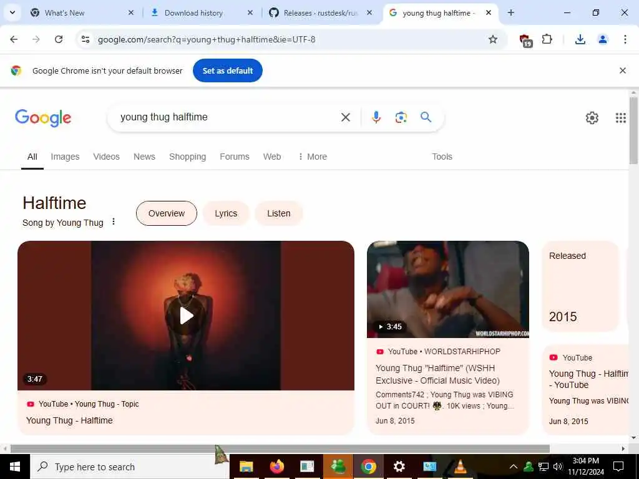This screenshot has height=479, width=639.
Task: Open the Windows Start menu
Action: point(15,467)
